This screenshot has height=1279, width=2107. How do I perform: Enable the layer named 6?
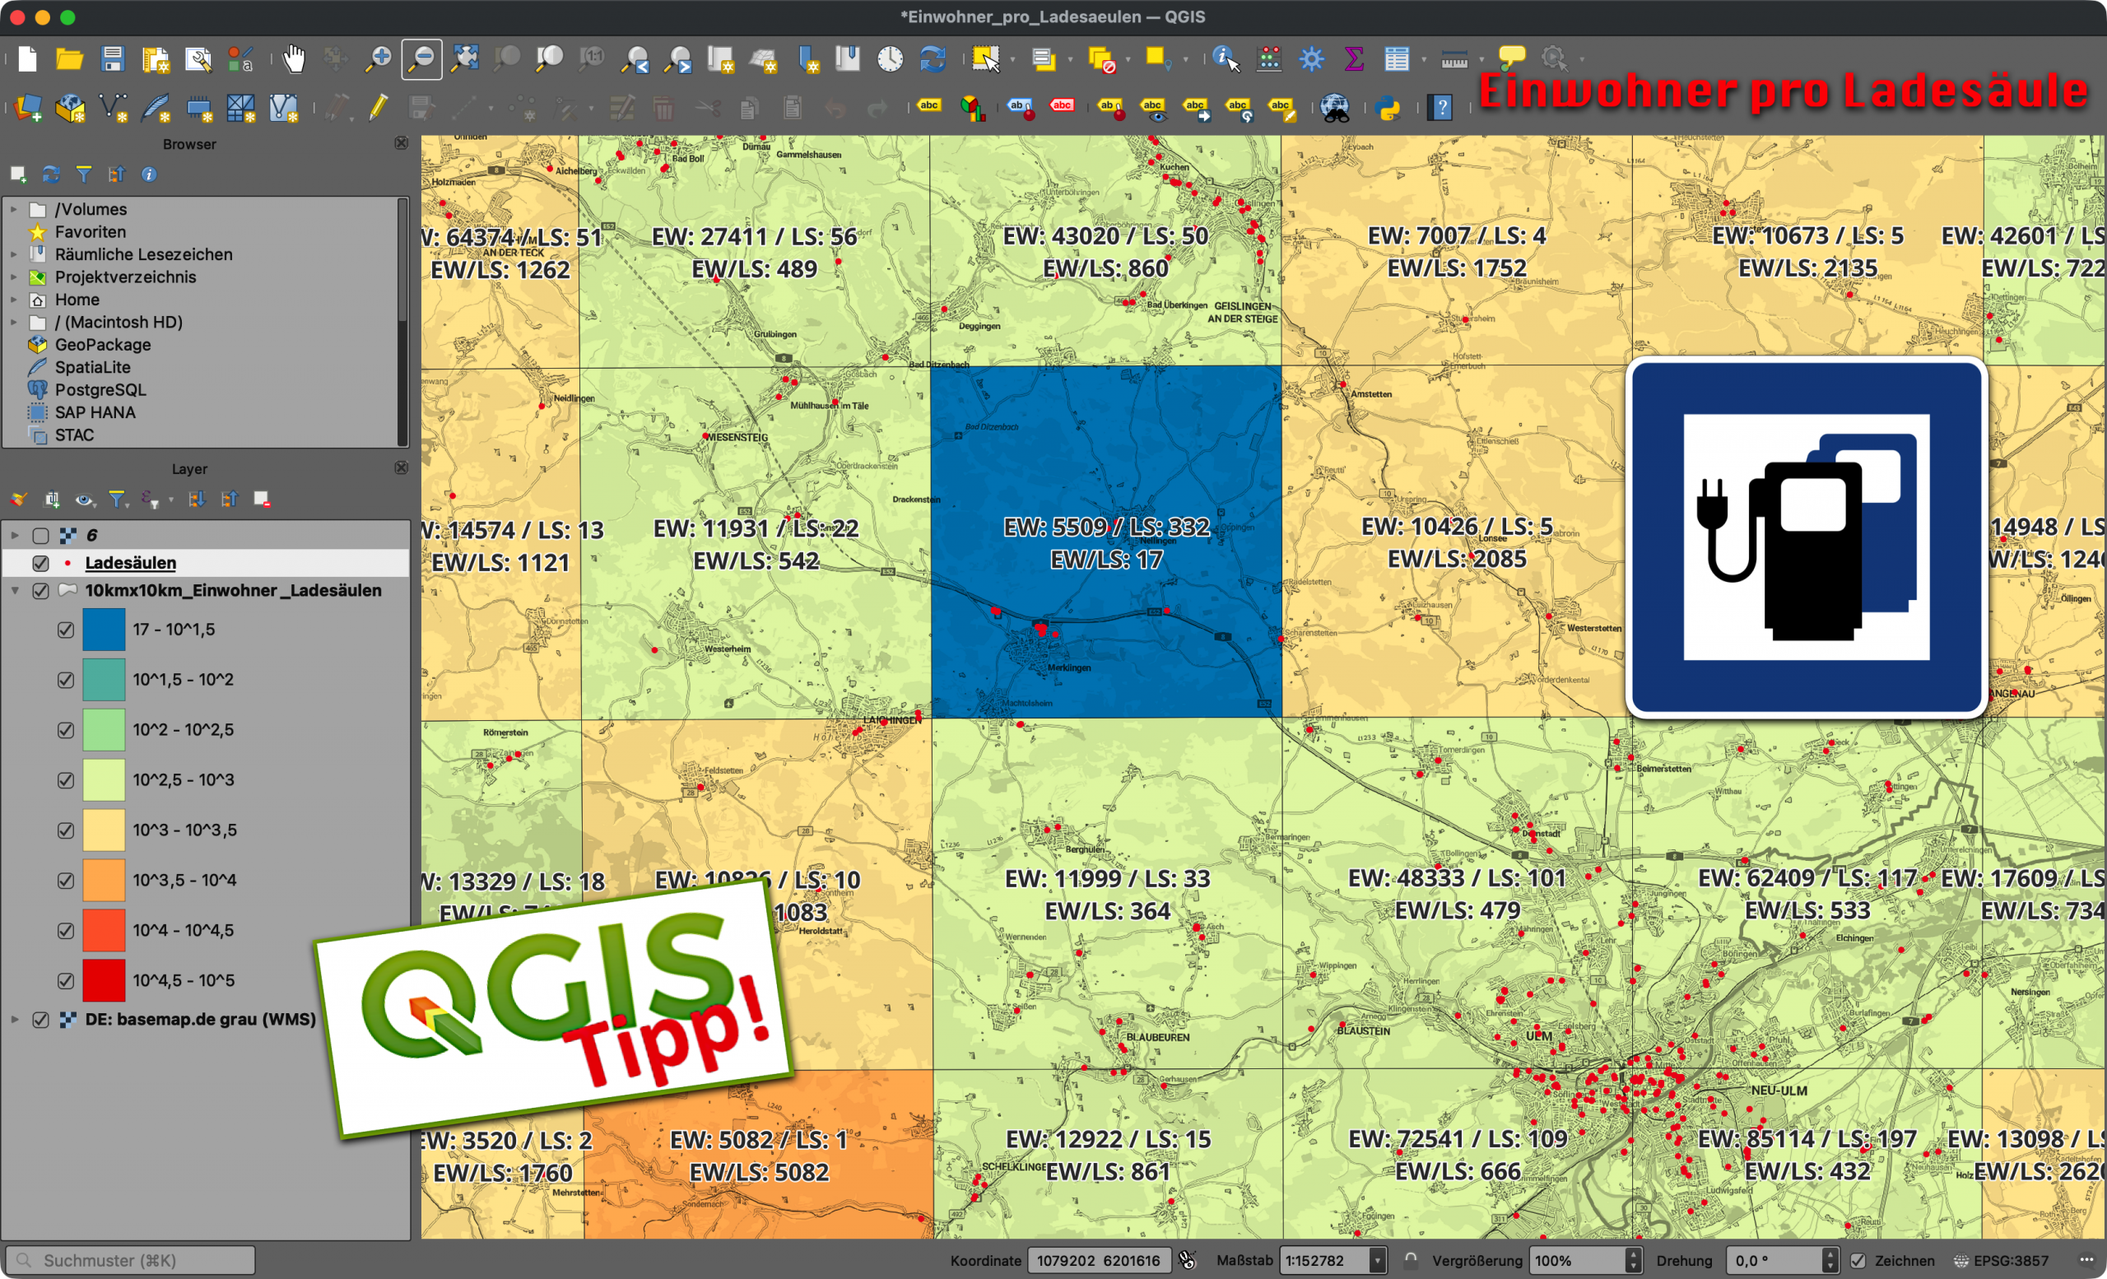point(40,536)
